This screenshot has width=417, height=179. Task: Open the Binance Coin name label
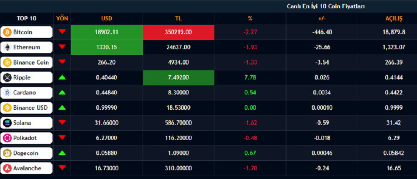click(31, 62)
